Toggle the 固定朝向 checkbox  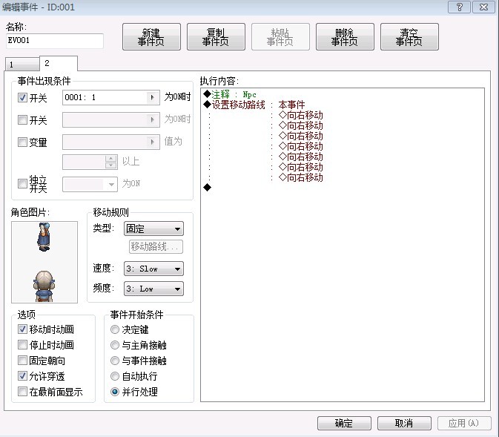click(22, 361)
